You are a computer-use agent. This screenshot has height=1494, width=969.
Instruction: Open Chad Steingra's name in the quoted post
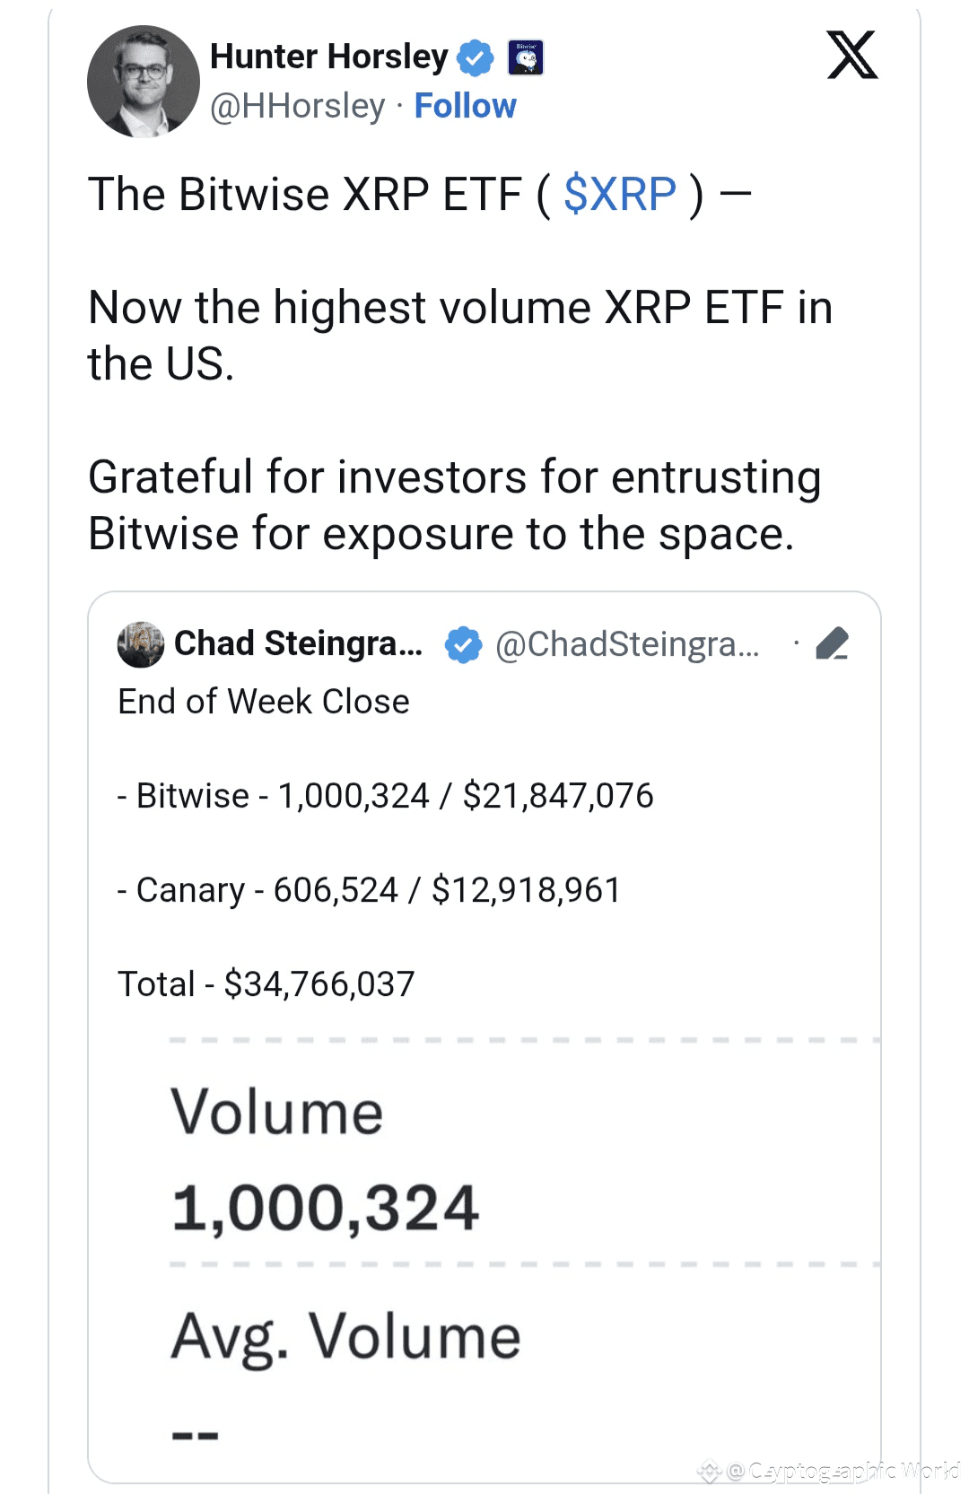pyautogui.click(x=298, y=644)
